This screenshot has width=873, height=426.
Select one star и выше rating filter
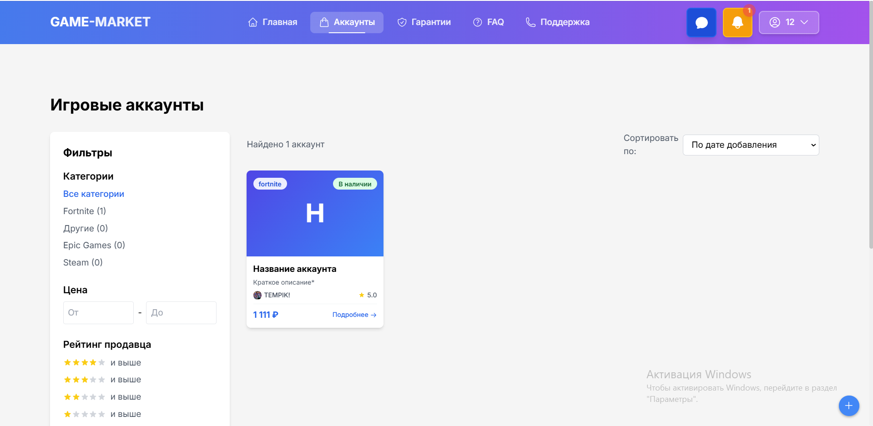pyautogui.click(x=102, y=414)
